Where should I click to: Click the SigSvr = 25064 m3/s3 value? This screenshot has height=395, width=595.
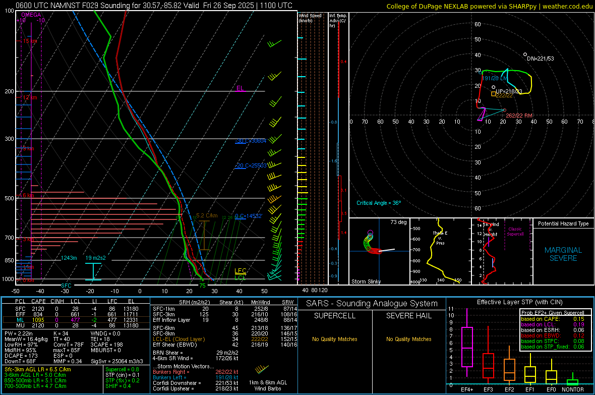point(117,361)
